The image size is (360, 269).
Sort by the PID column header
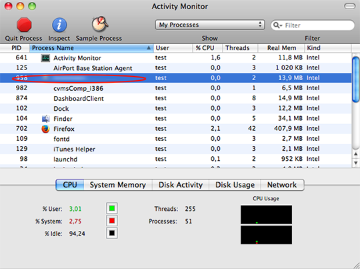(15, 48)
